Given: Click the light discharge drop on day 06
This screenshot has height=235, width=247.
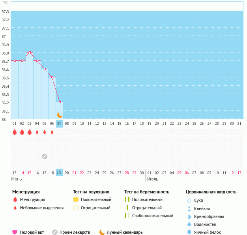Looking at the screenshot, I should [x=52, y=132].
